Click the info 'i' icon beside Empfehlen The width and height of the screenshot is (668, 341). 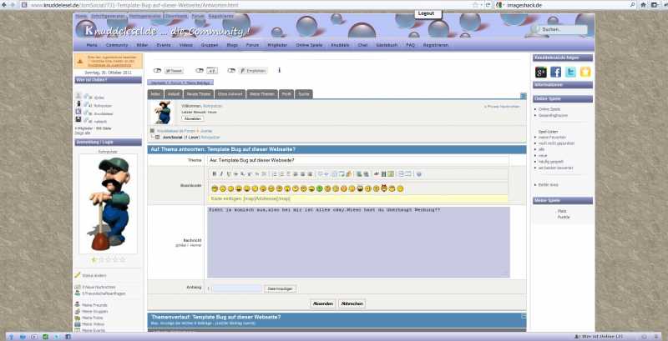[x=279, y=70]
